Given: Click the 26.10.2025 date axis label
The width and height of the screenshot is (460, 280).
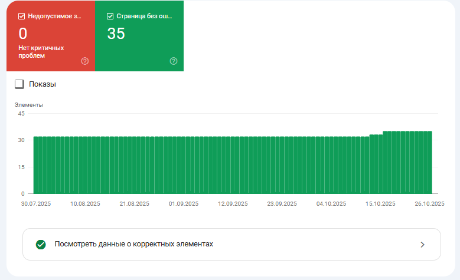Looking at the screenshot, I should click(429, 203).
